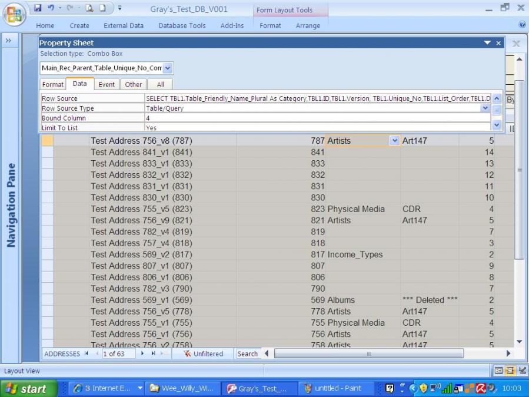Click the horizontal scrollbar at form bottom

[x=369, y=354]
